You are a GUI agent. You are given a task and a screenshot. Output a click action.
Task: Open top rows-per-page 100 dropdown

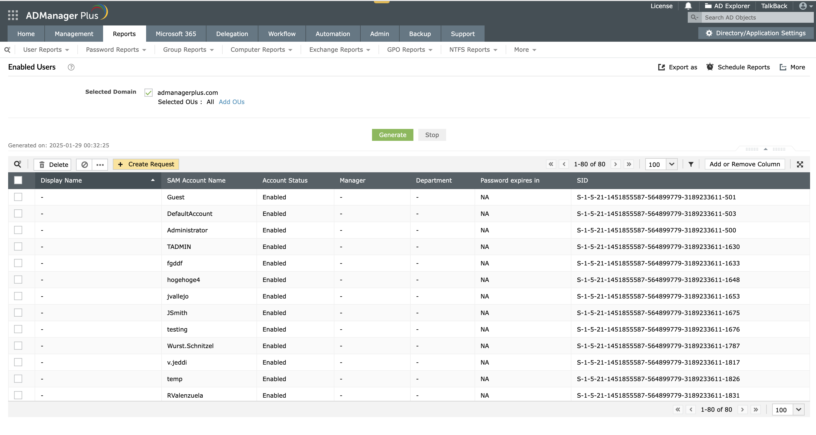671,164
